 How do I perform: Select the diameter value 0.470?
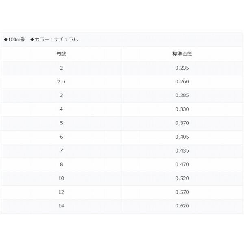tap(182, 164)
